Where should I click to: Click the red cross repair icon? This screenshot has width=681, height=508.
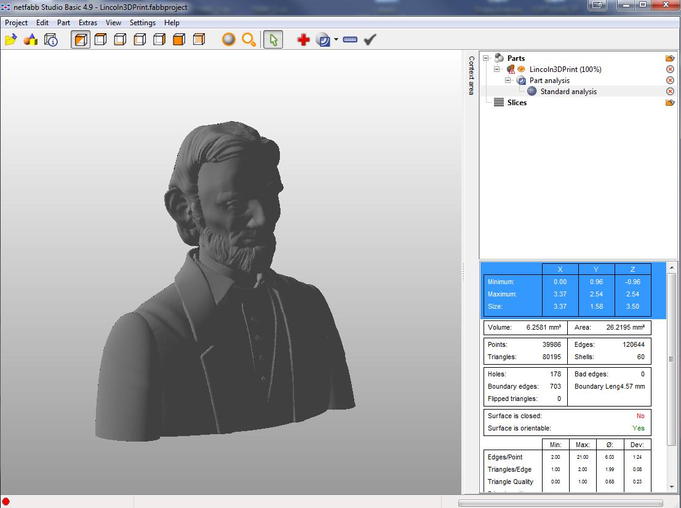pos(303,40)
